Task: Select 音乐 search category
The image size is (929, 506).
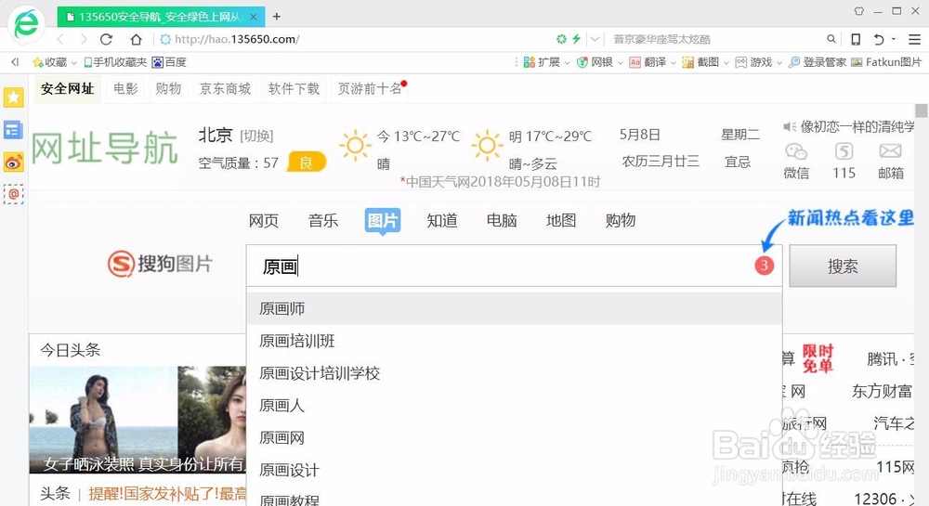Action: 323,221
